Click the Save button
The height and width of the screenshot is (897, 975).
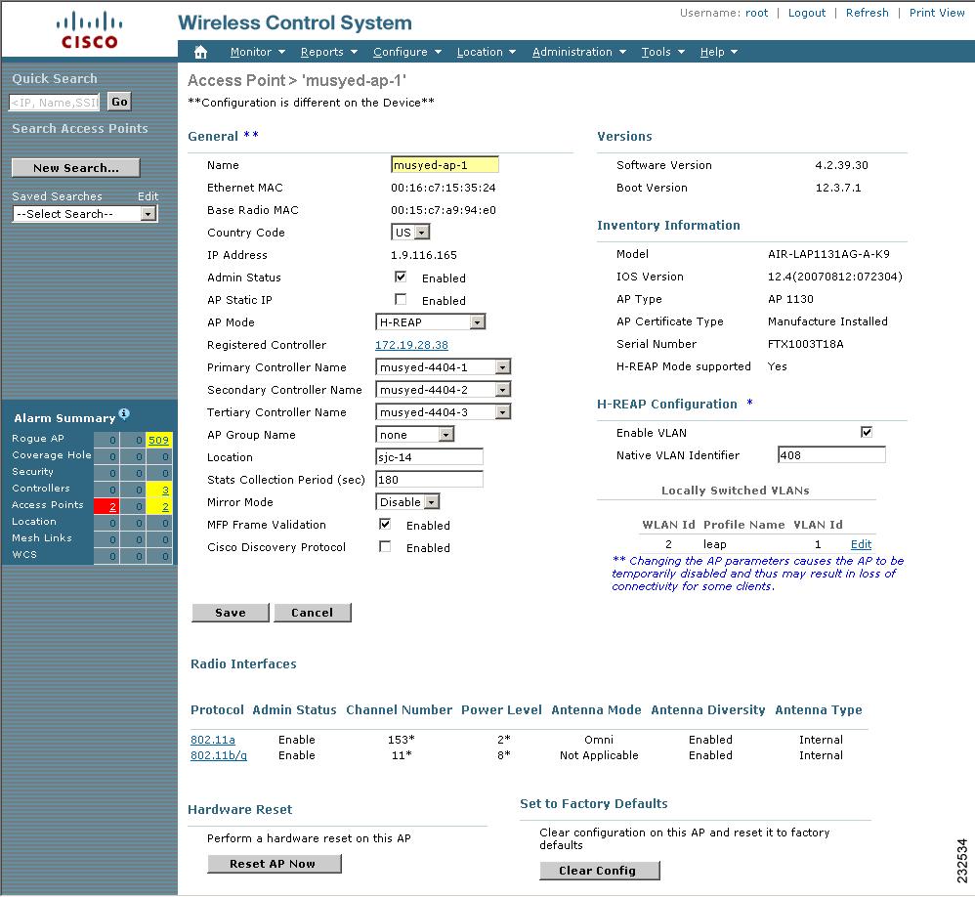tap(230, 613)
